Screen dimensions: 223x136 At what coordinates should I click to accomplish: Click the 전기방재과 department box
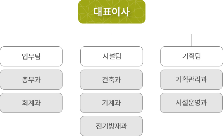tap(111, 126)
